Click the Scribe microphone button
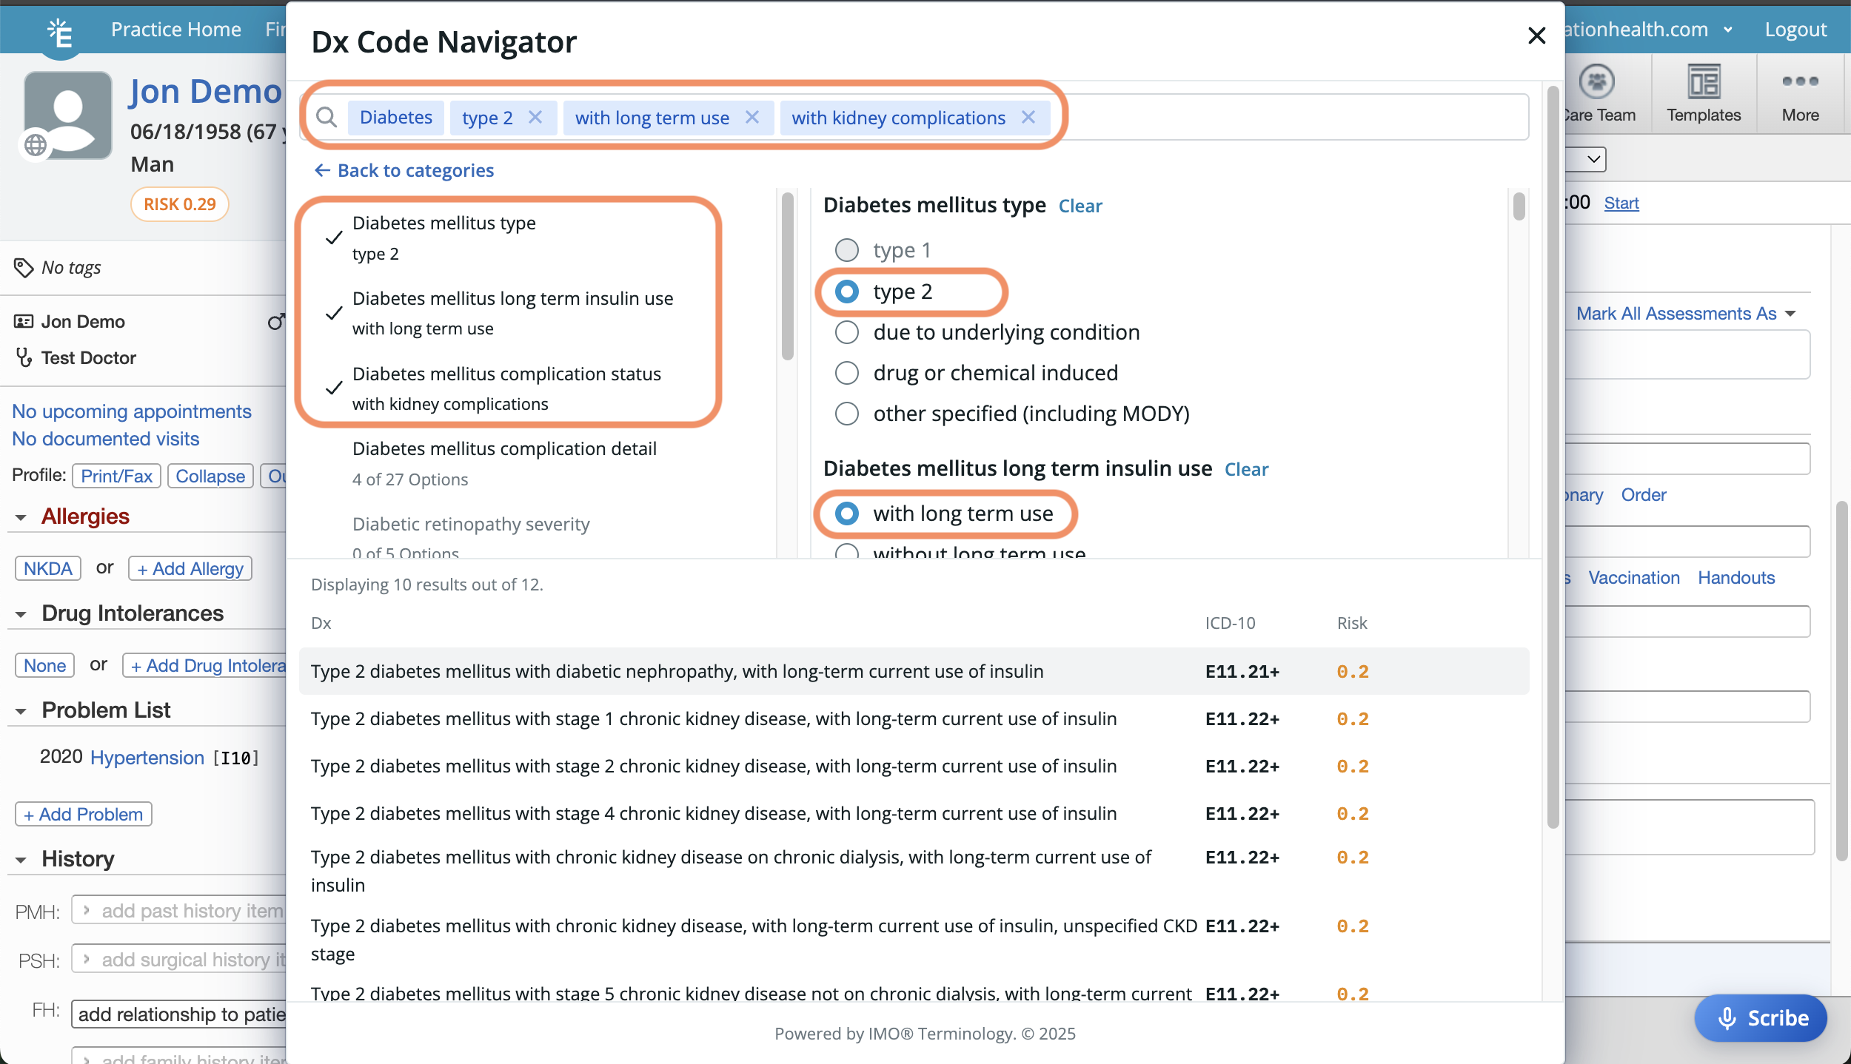Screen dimensions: 1851x1064 [x=1760, y=1018]
